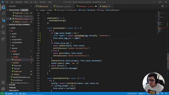Open the Go menu

31,2
